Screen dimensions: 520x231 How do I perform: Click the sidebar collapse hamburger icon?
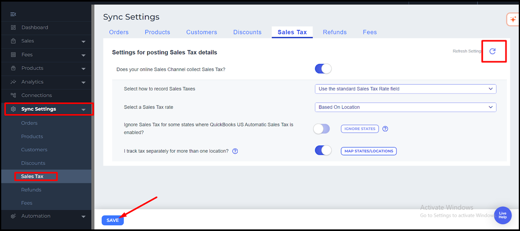click(x=13, y=14)
